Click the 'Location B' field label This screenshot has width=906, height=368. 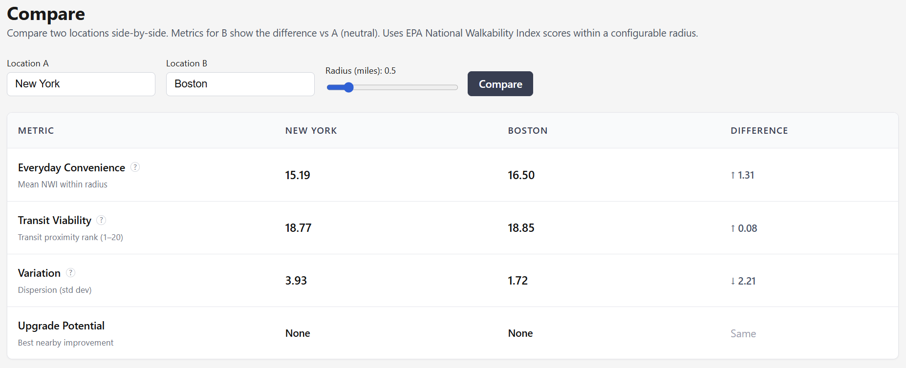pyautogui.click(x=187, y=63)
